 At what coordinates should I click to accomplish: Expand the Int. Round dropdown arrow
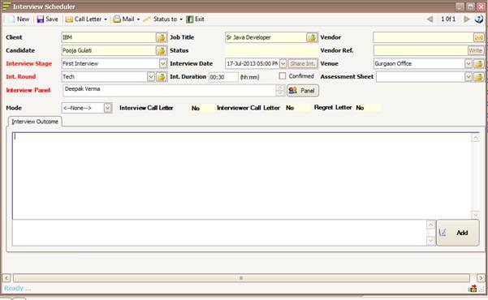click(x=151, y=77)
